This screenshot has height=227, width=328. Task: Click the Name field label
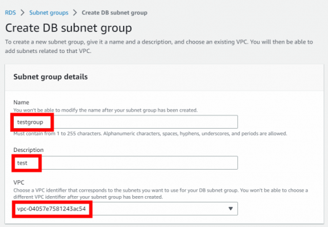coord(22,102)
